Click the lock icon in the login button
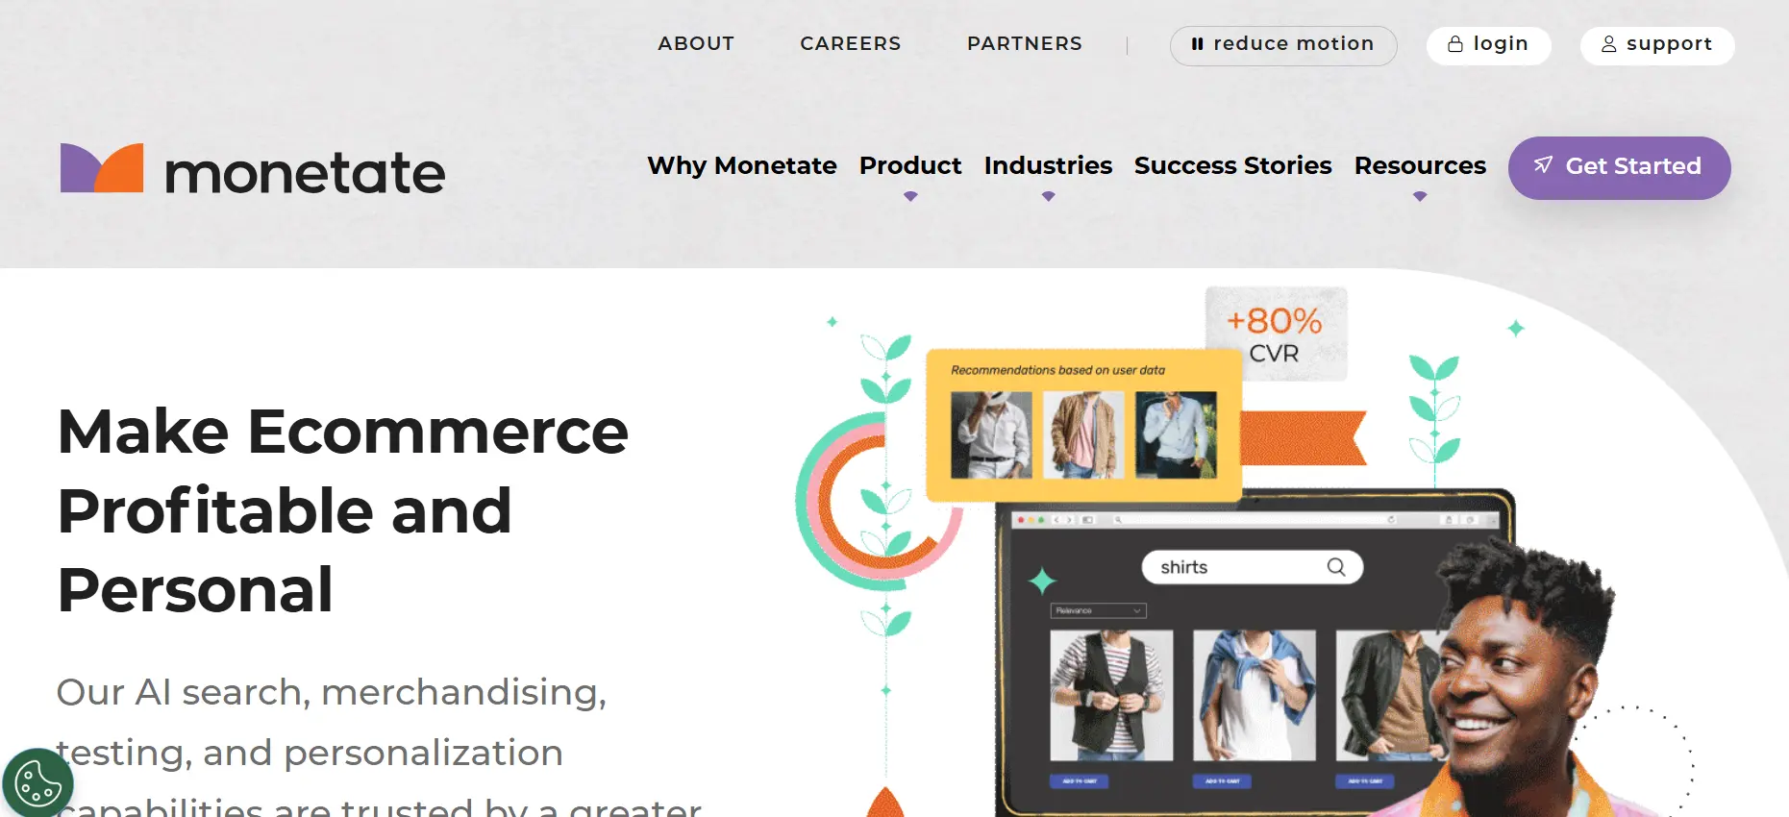Viewport: 1789px width, 817px height. click(1455, 44)
